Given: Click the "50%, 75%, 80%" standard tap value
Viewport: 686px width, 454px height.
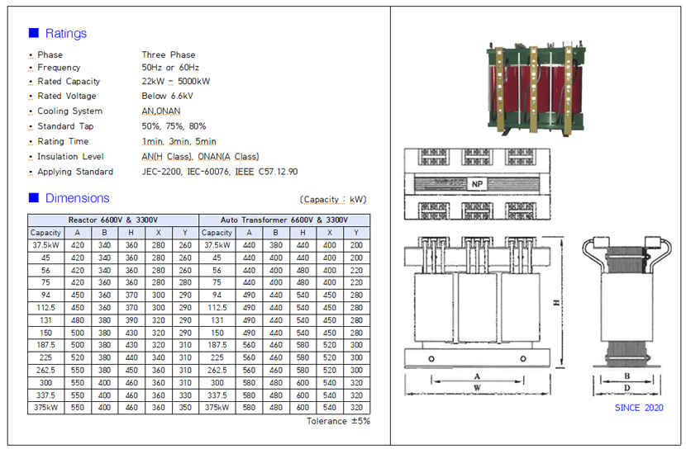Looking at the screenshot, I should (174, 125).
